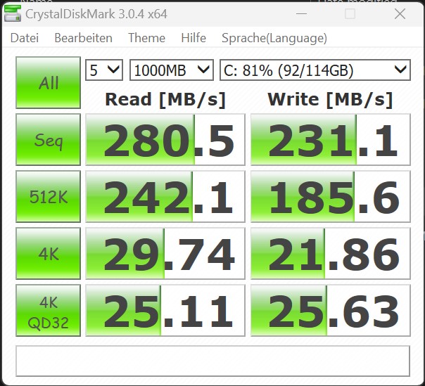
Task: Click the 4K QD32 write result 25.63
Action: coord(331,311)
